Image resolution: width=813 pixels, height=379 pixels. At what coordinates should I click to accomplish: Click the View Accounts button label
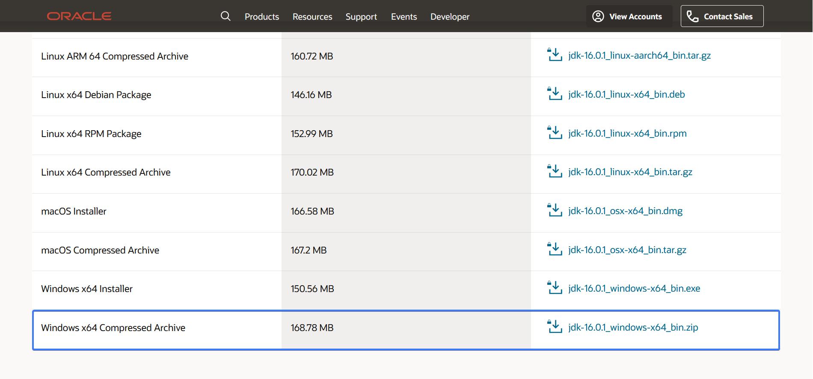(635, 17)
